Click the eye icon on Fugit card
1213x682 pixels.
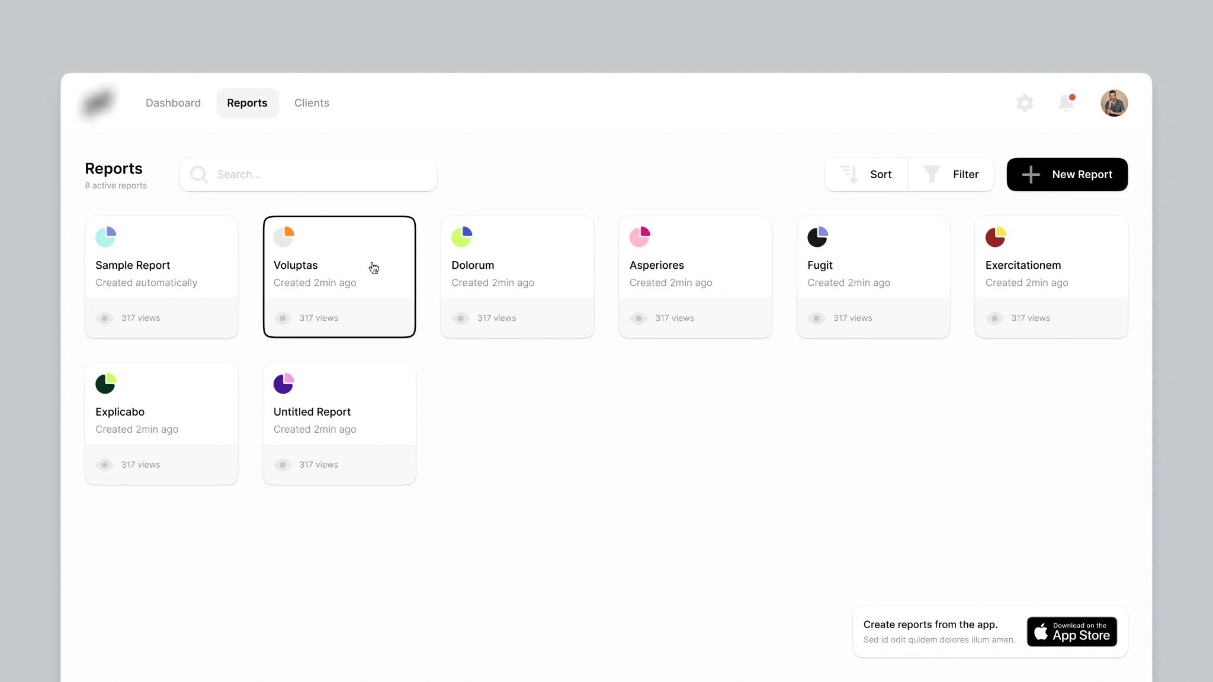817,318
